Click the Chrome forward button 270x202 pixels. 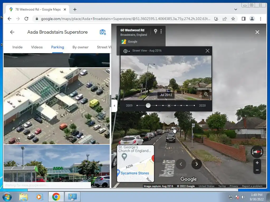click(18, 19)
